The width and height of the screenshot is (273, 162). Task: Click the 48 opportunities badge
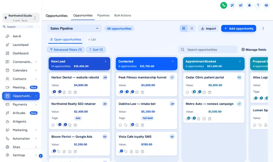tap(119, 29)
